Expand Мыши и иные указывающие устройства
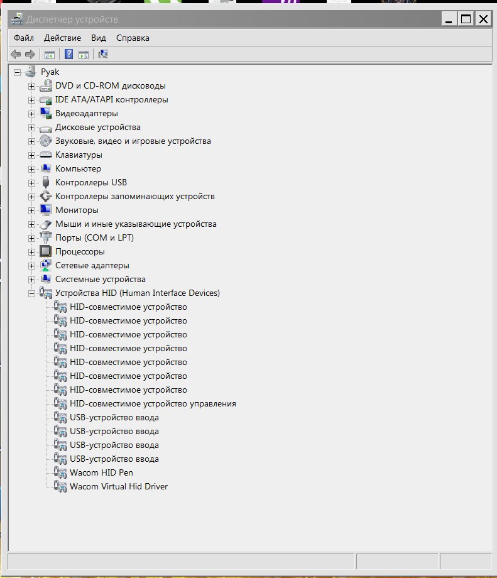Screen dimensions: 497x578 click(x=31, y=224)
